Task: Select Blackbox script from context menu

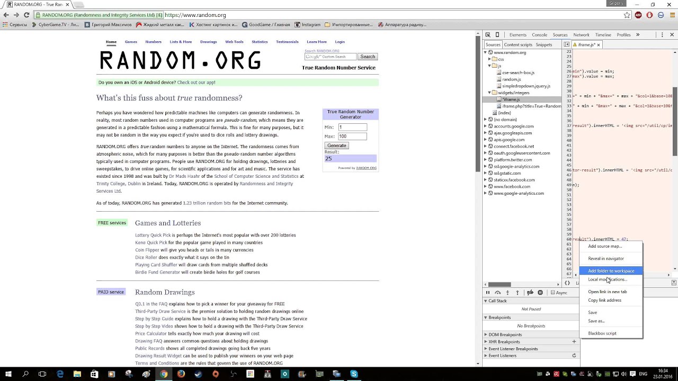Action: (611, 333)
